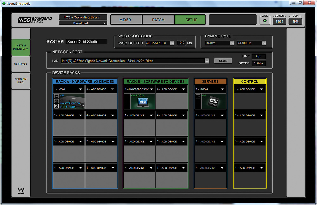Screen dimensions: 317x205
Task: Click the Waves logo in sidebar
Action: click(21, 190)
